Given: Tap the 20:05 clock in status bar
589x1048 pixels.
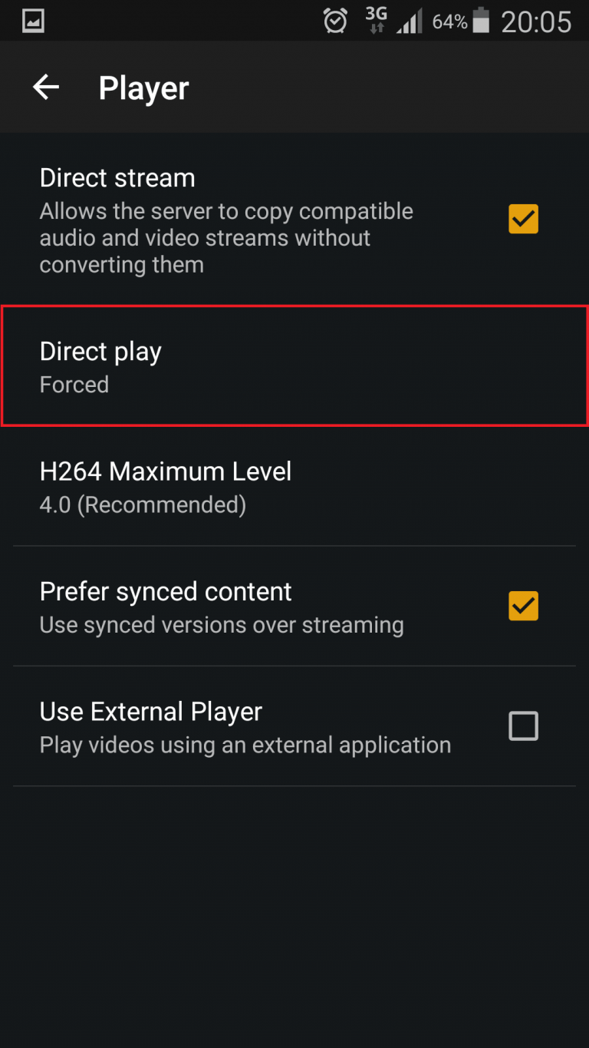Looking at the screenshot, I should click(x=536, y=21).
